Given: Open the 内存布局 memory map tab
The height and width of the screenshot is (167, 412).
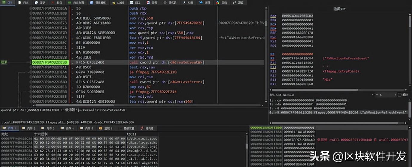Looking at the screenshot, I should pyautogui.click(x=77, y=3).
